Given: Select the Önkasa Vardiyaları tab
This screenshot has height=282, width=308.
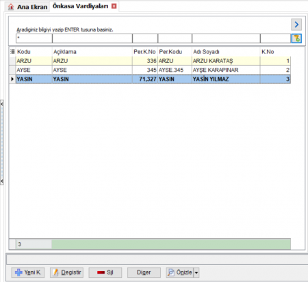Looking at the screenshot, I should (x=80, y=6).
